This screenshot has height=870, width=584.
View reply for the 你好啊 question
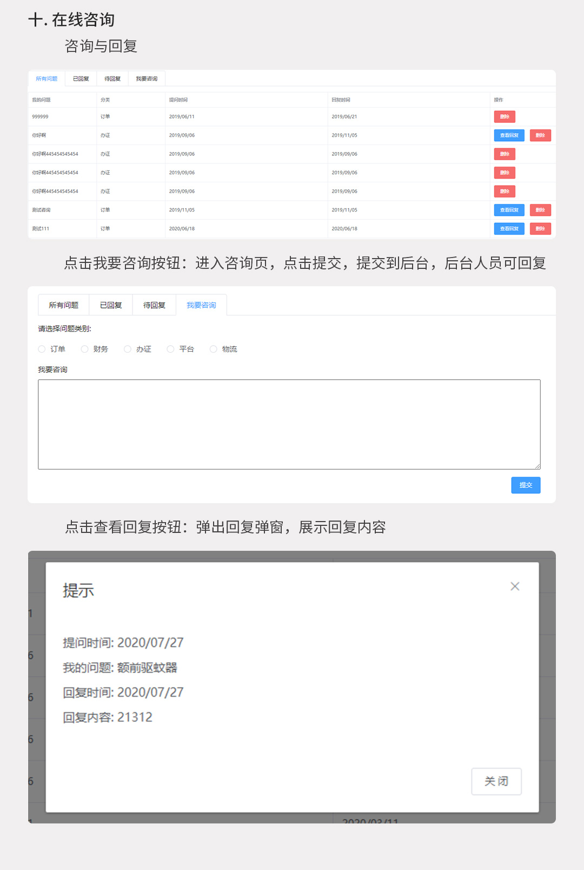point(509,135)
